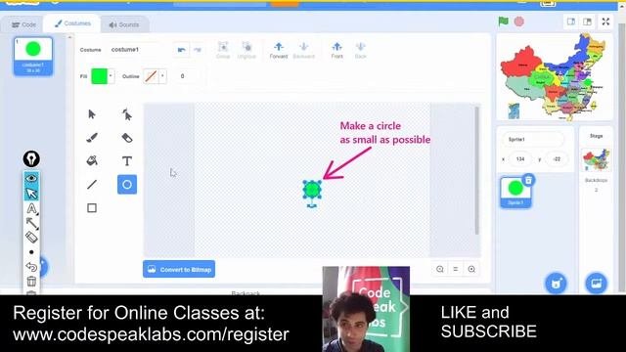Switch to small stage layout
The width and height of the screenshot is (626, 352).
tap(571, 22)
